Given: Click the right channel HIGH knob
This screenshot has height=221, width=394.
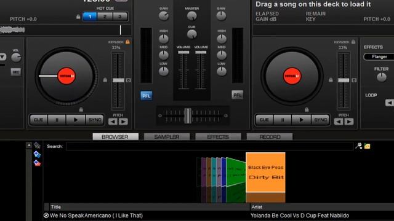Looking at the screenshot, I should point(222,39).
